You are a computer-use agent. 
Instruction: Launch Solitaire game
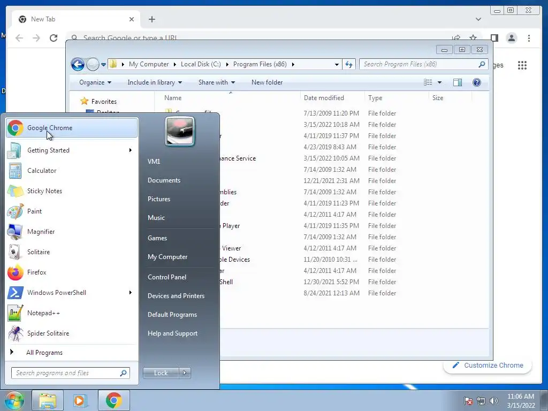click(x=72, y=252)
